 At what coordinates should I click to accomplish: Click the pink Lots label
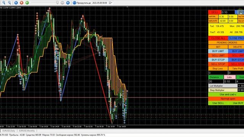[230, 77]
